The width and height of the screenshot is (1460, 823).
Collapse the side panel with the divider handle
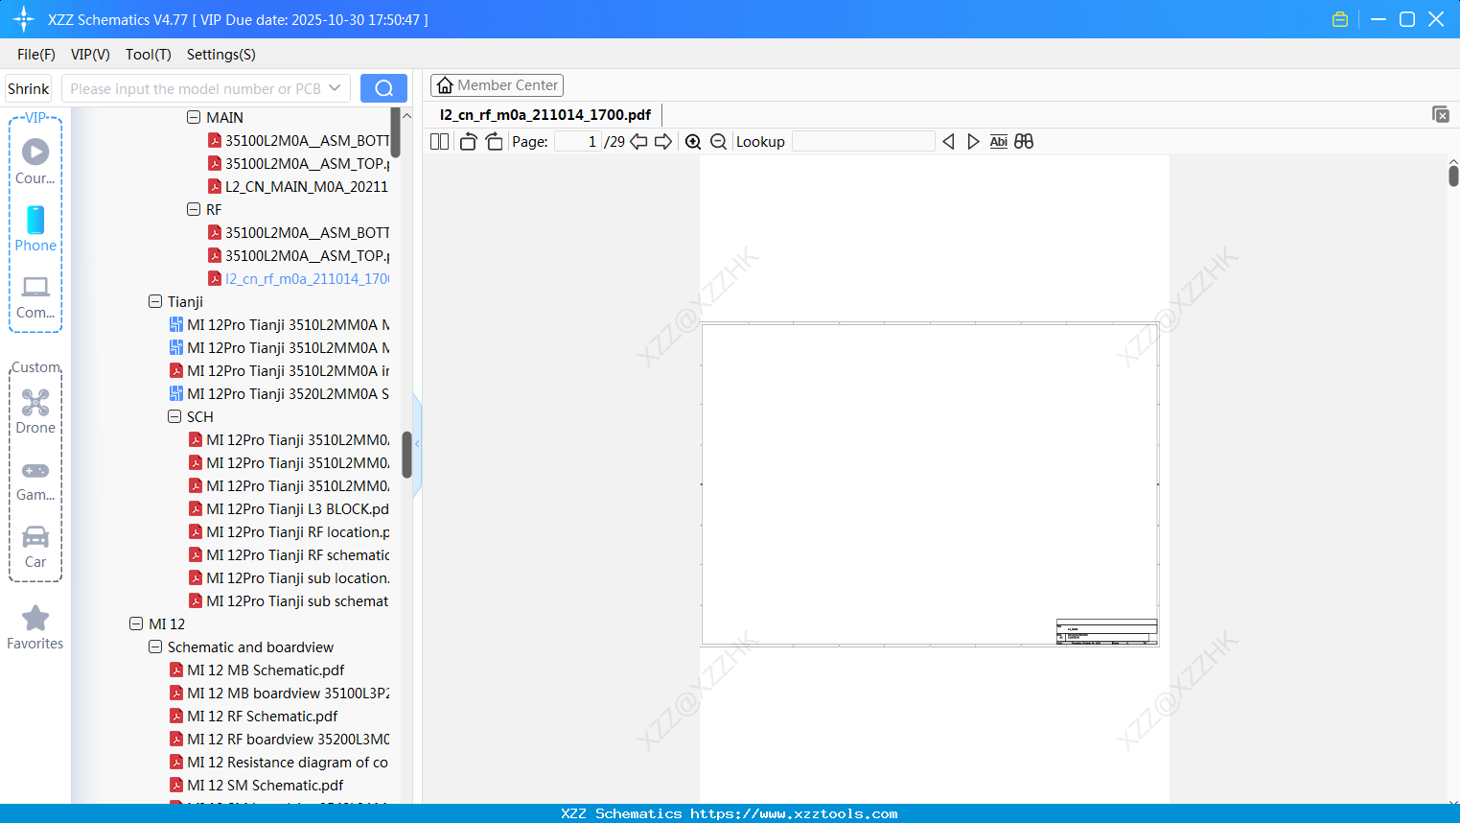coord(417,444)
